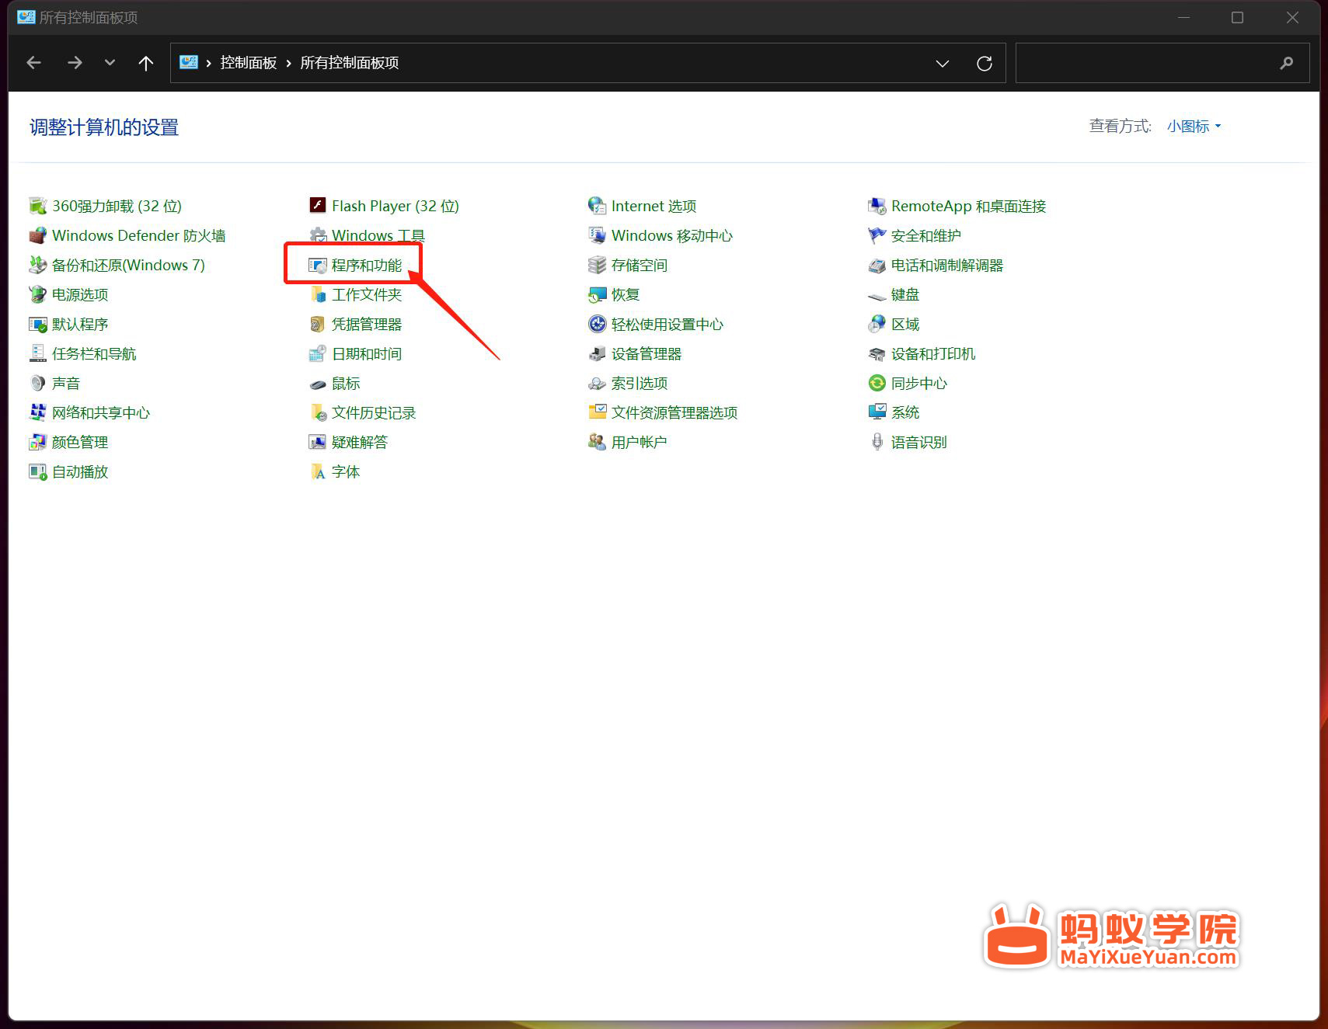
Task: Open 索引选项 link
Action: 639,383
